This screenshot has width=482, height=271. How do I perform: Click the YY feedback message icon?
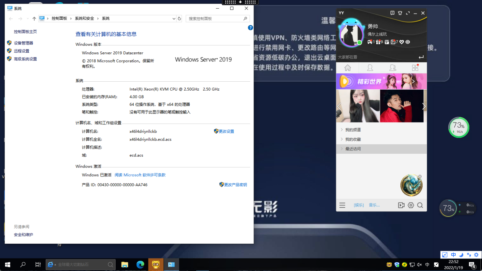(x=392, y=13)
